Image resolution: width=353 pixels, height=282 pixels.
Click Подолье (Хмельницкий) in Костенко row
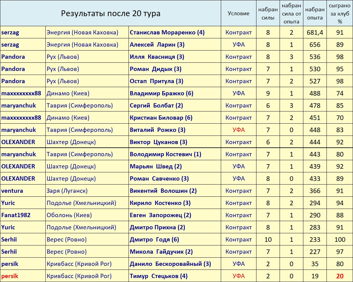click(x=81, y=203)
